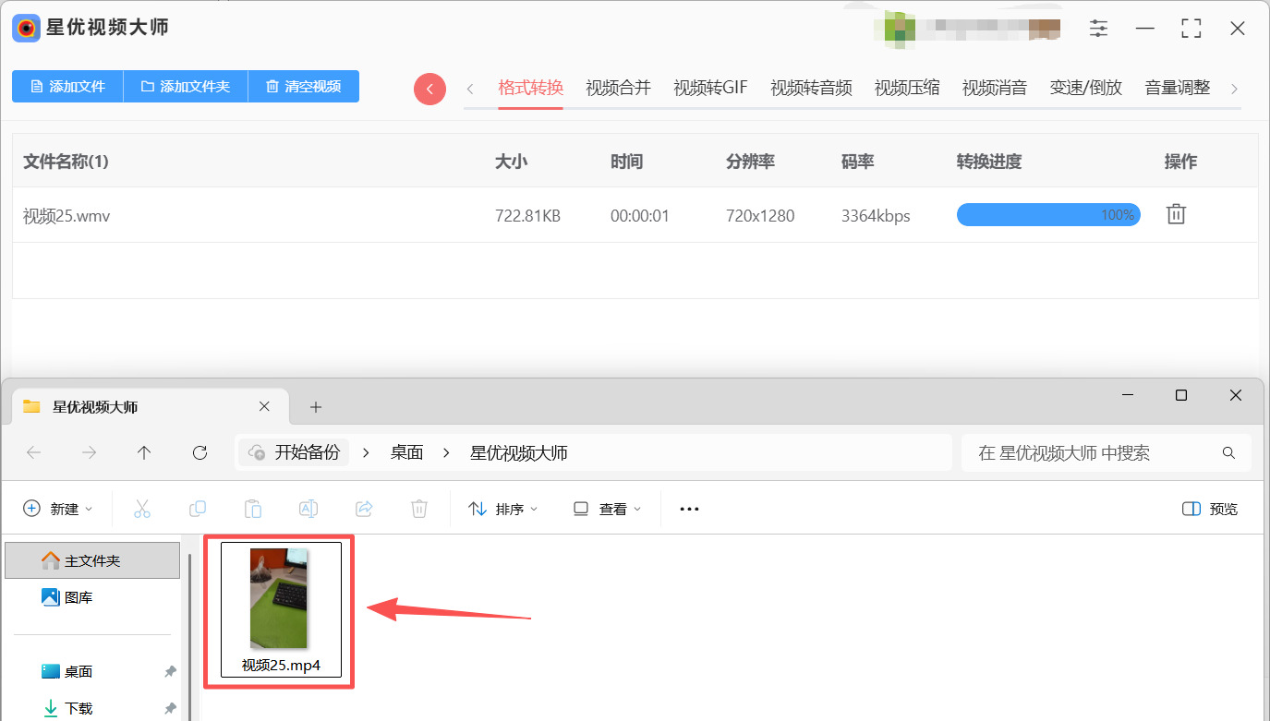Viewport: 1270px width, 721px height.
Task: Open the settings sliders icon in title bar
Action: click(x=1098, y=28)
